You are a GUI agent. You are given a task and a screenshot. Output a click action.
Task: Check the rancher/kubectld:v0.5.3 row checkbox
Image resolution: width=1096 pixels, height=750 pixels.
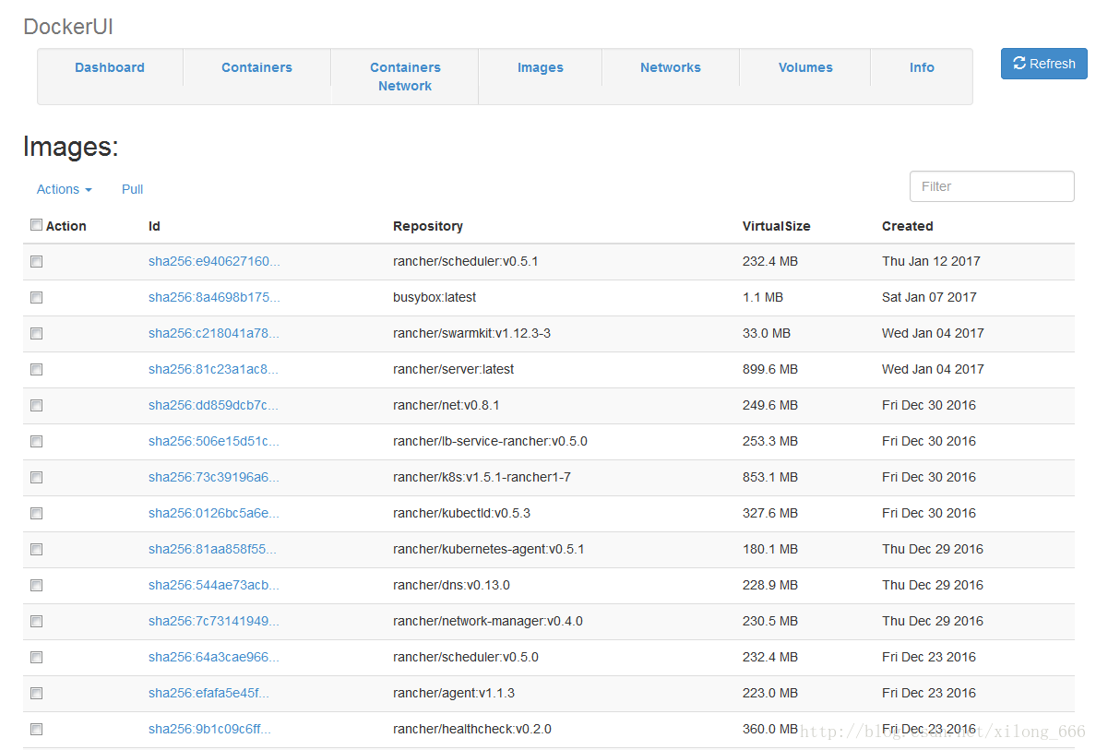coord(36,514)
